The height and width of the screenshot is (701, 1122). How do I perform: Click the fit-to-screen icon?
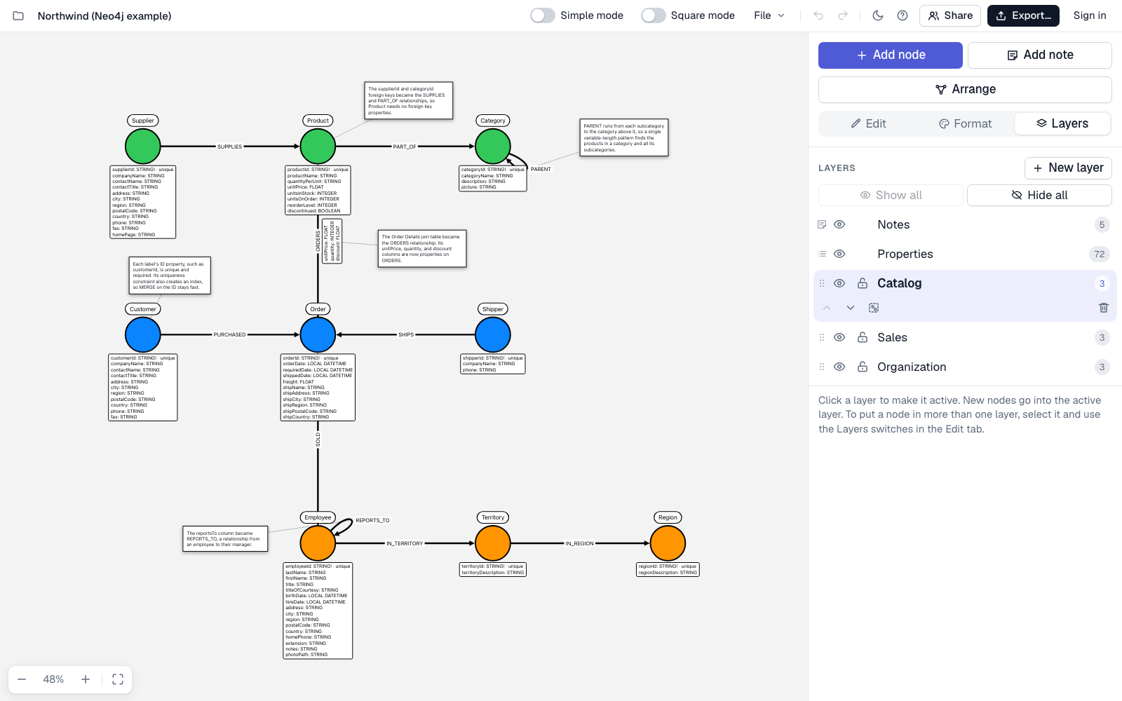pos(118,679)
